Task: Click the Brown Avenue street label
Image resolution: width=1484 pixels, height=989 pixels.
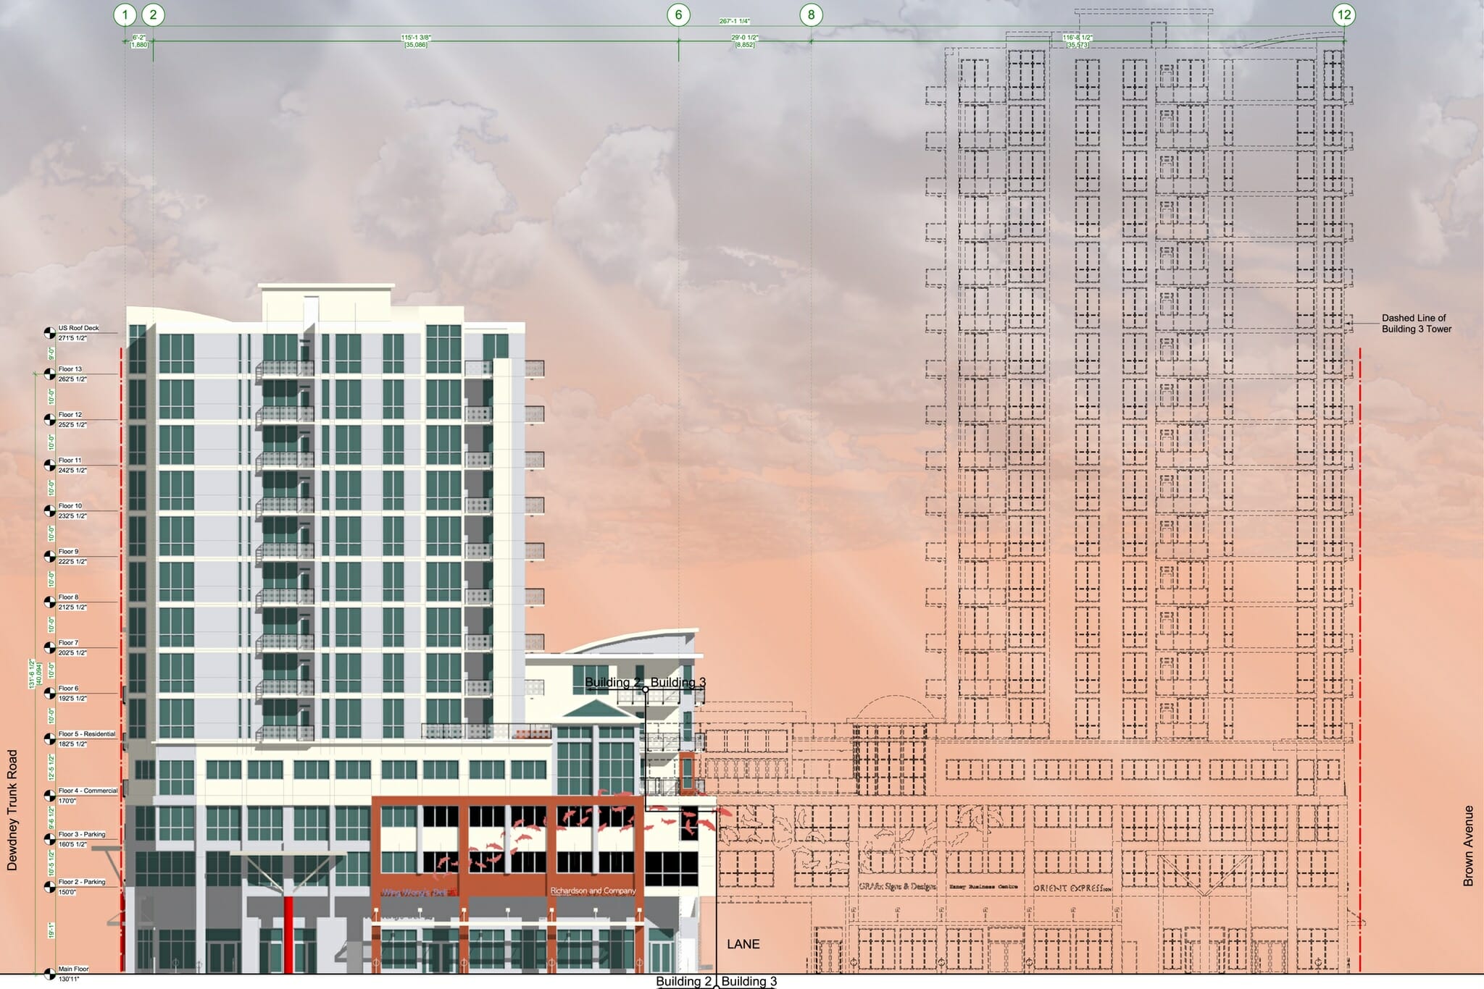Action: click(1468, 846)
